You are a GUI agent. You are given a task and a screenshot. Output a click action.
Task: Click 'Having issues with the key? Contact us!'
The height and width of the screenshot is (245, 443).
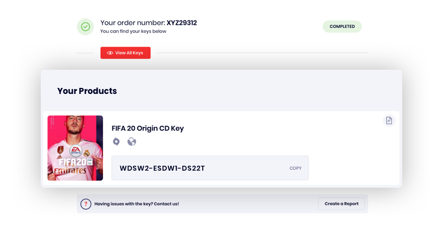[137, 204]
